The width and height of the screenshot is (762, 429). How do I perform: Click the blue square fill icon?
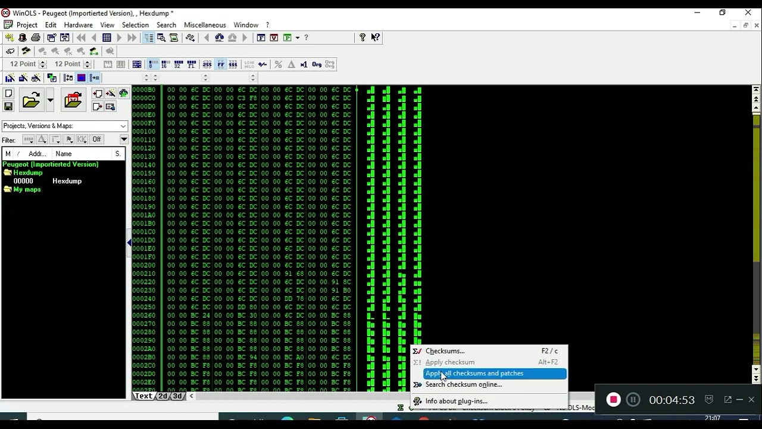tap(82, 78)
